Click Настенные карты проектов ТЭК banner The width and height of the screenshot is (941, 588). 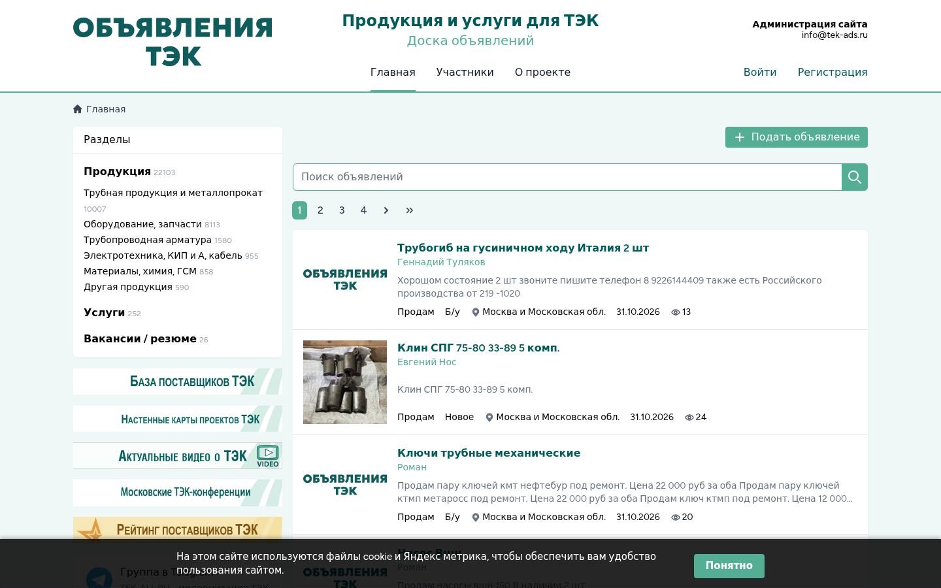pos(178,419)
